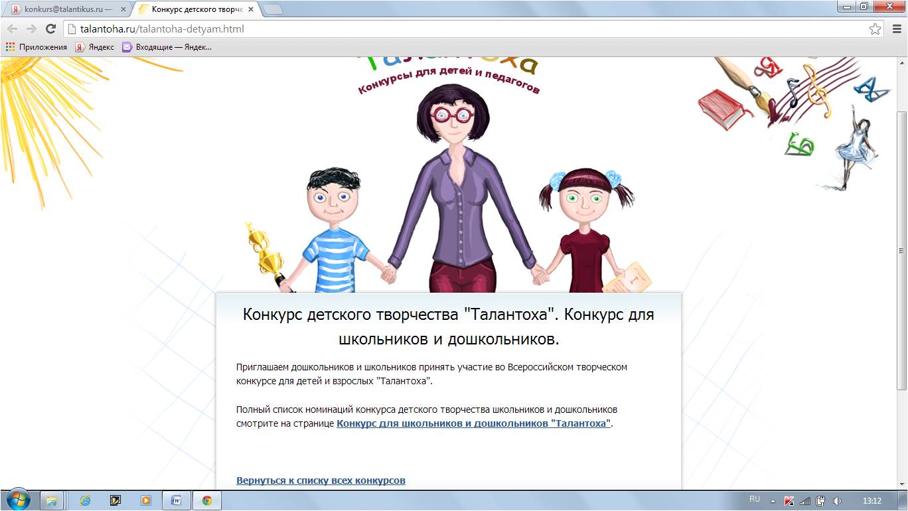Open the Приложения apps shortcut
The image size is (908, 511).
(x=37, y=47)
